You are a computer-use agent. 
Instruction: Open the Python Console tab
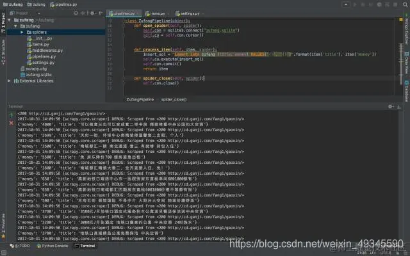[53, 246]
